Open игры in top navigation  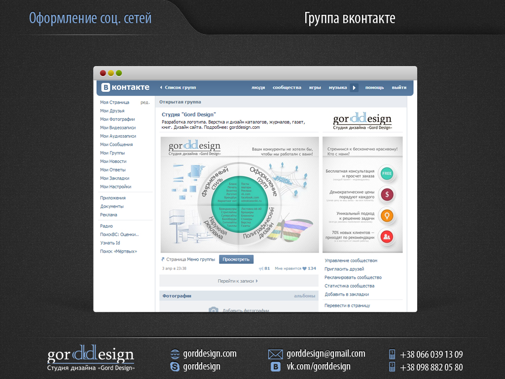pyautogui.click(x=315, y=87)
